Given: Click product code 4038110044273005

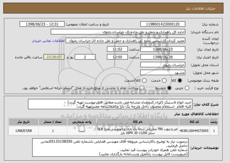Looking at the screenshot, I should 194,131.
